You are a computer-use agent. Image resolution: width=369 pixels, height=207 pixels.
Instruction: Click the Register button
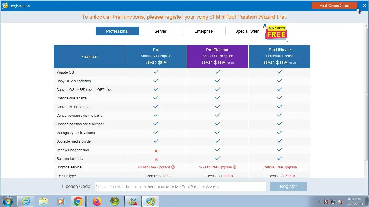click(x=288, y=186)
